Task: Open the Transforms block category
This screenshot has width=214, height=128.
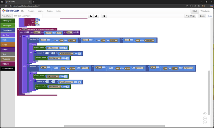Action: [9, 31]
